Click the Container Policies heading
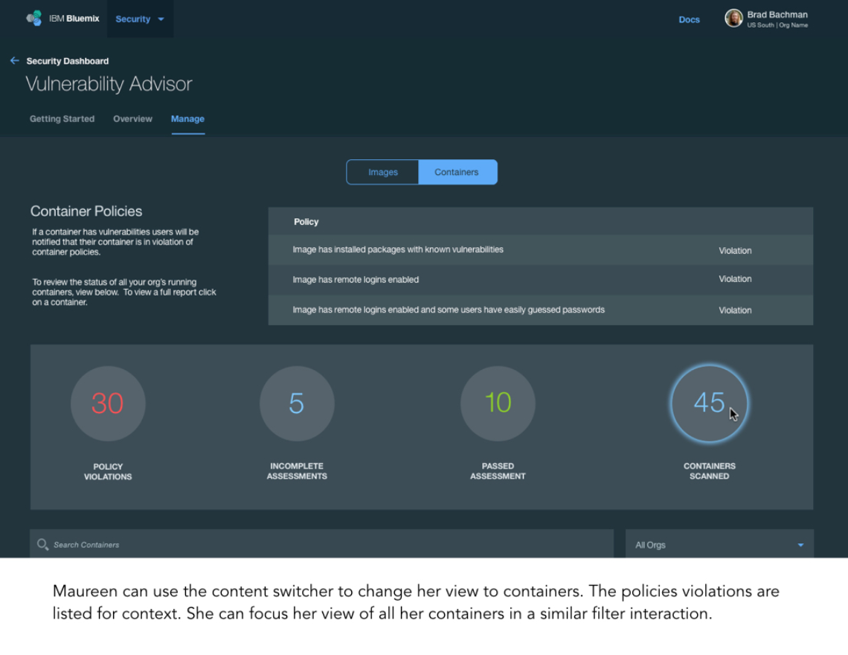This screenshot has height=655, width=848. pos(86,211)
